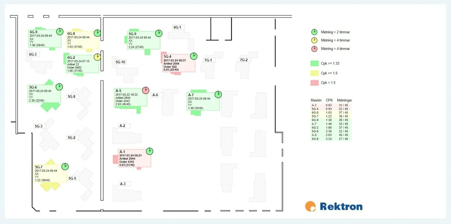The image size is (451, 224).
Task: Click the red Cpk < 1.0 legend swatch
Action: click(315, 83)
